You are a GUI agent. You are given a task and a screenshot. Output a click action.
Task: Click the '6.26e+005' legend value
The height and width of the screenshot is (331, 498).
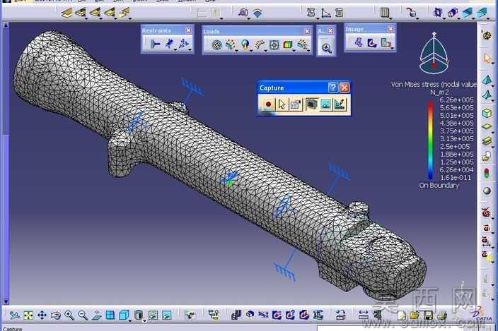pyautogui.click(x=456, y=100)
